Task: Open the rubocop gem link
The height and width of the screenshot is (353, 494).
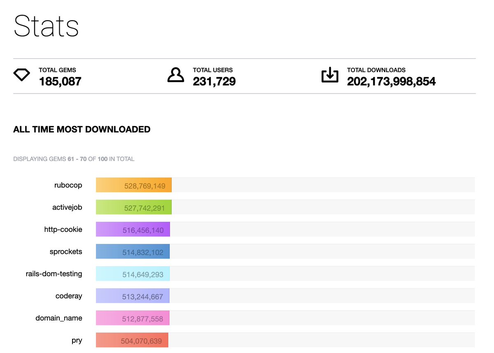Action: [x=68, y=185]
